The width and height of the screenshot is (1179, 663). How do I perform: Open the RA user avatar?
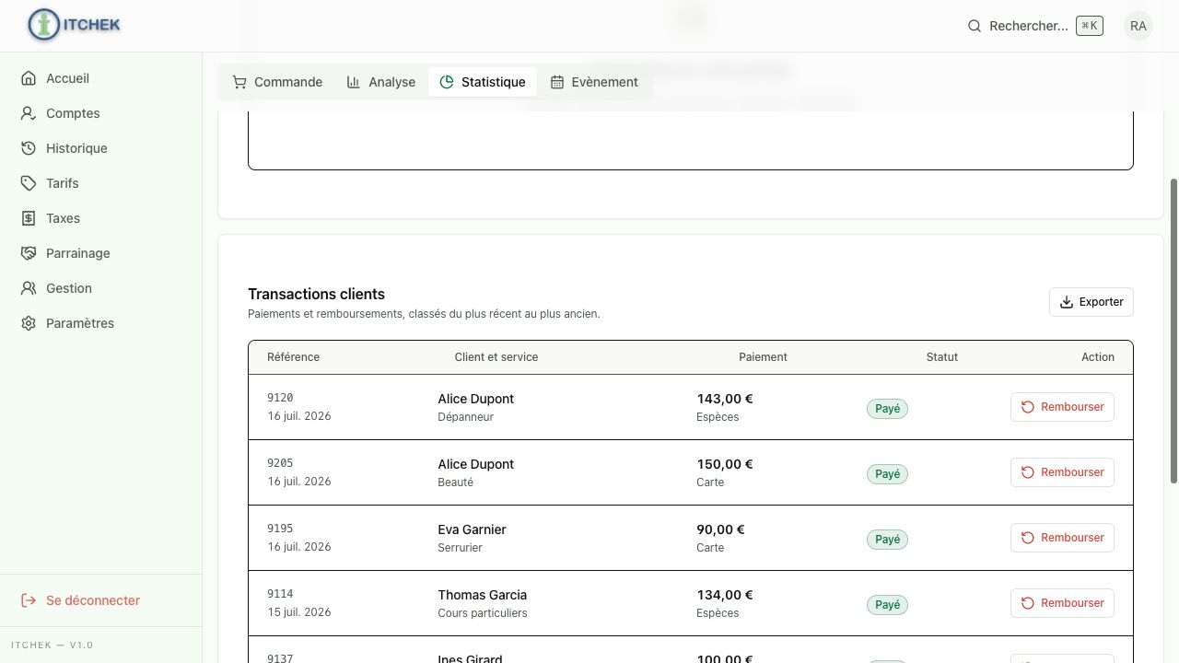(x=1138, y=26)
